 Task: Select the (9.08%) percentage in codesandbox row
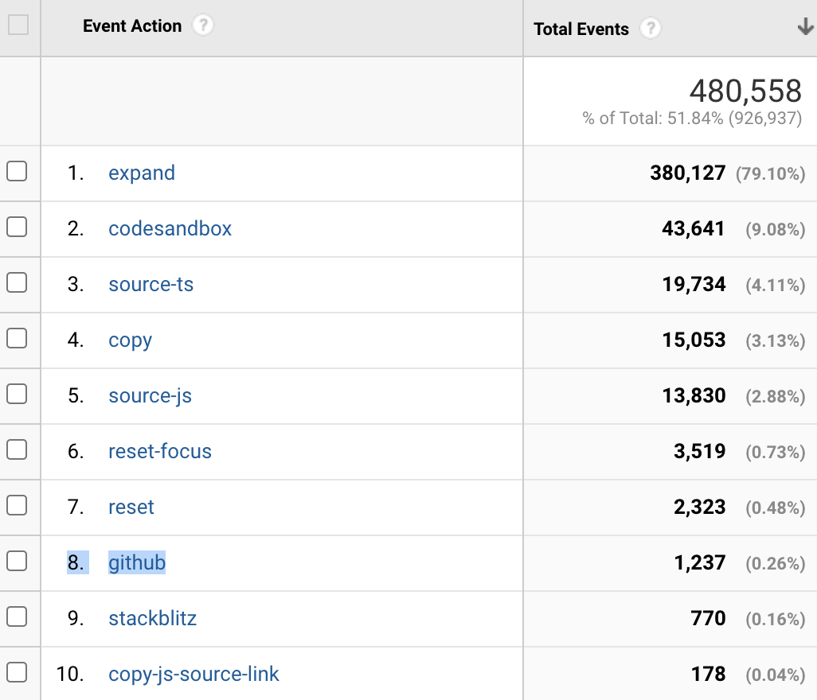776,229
